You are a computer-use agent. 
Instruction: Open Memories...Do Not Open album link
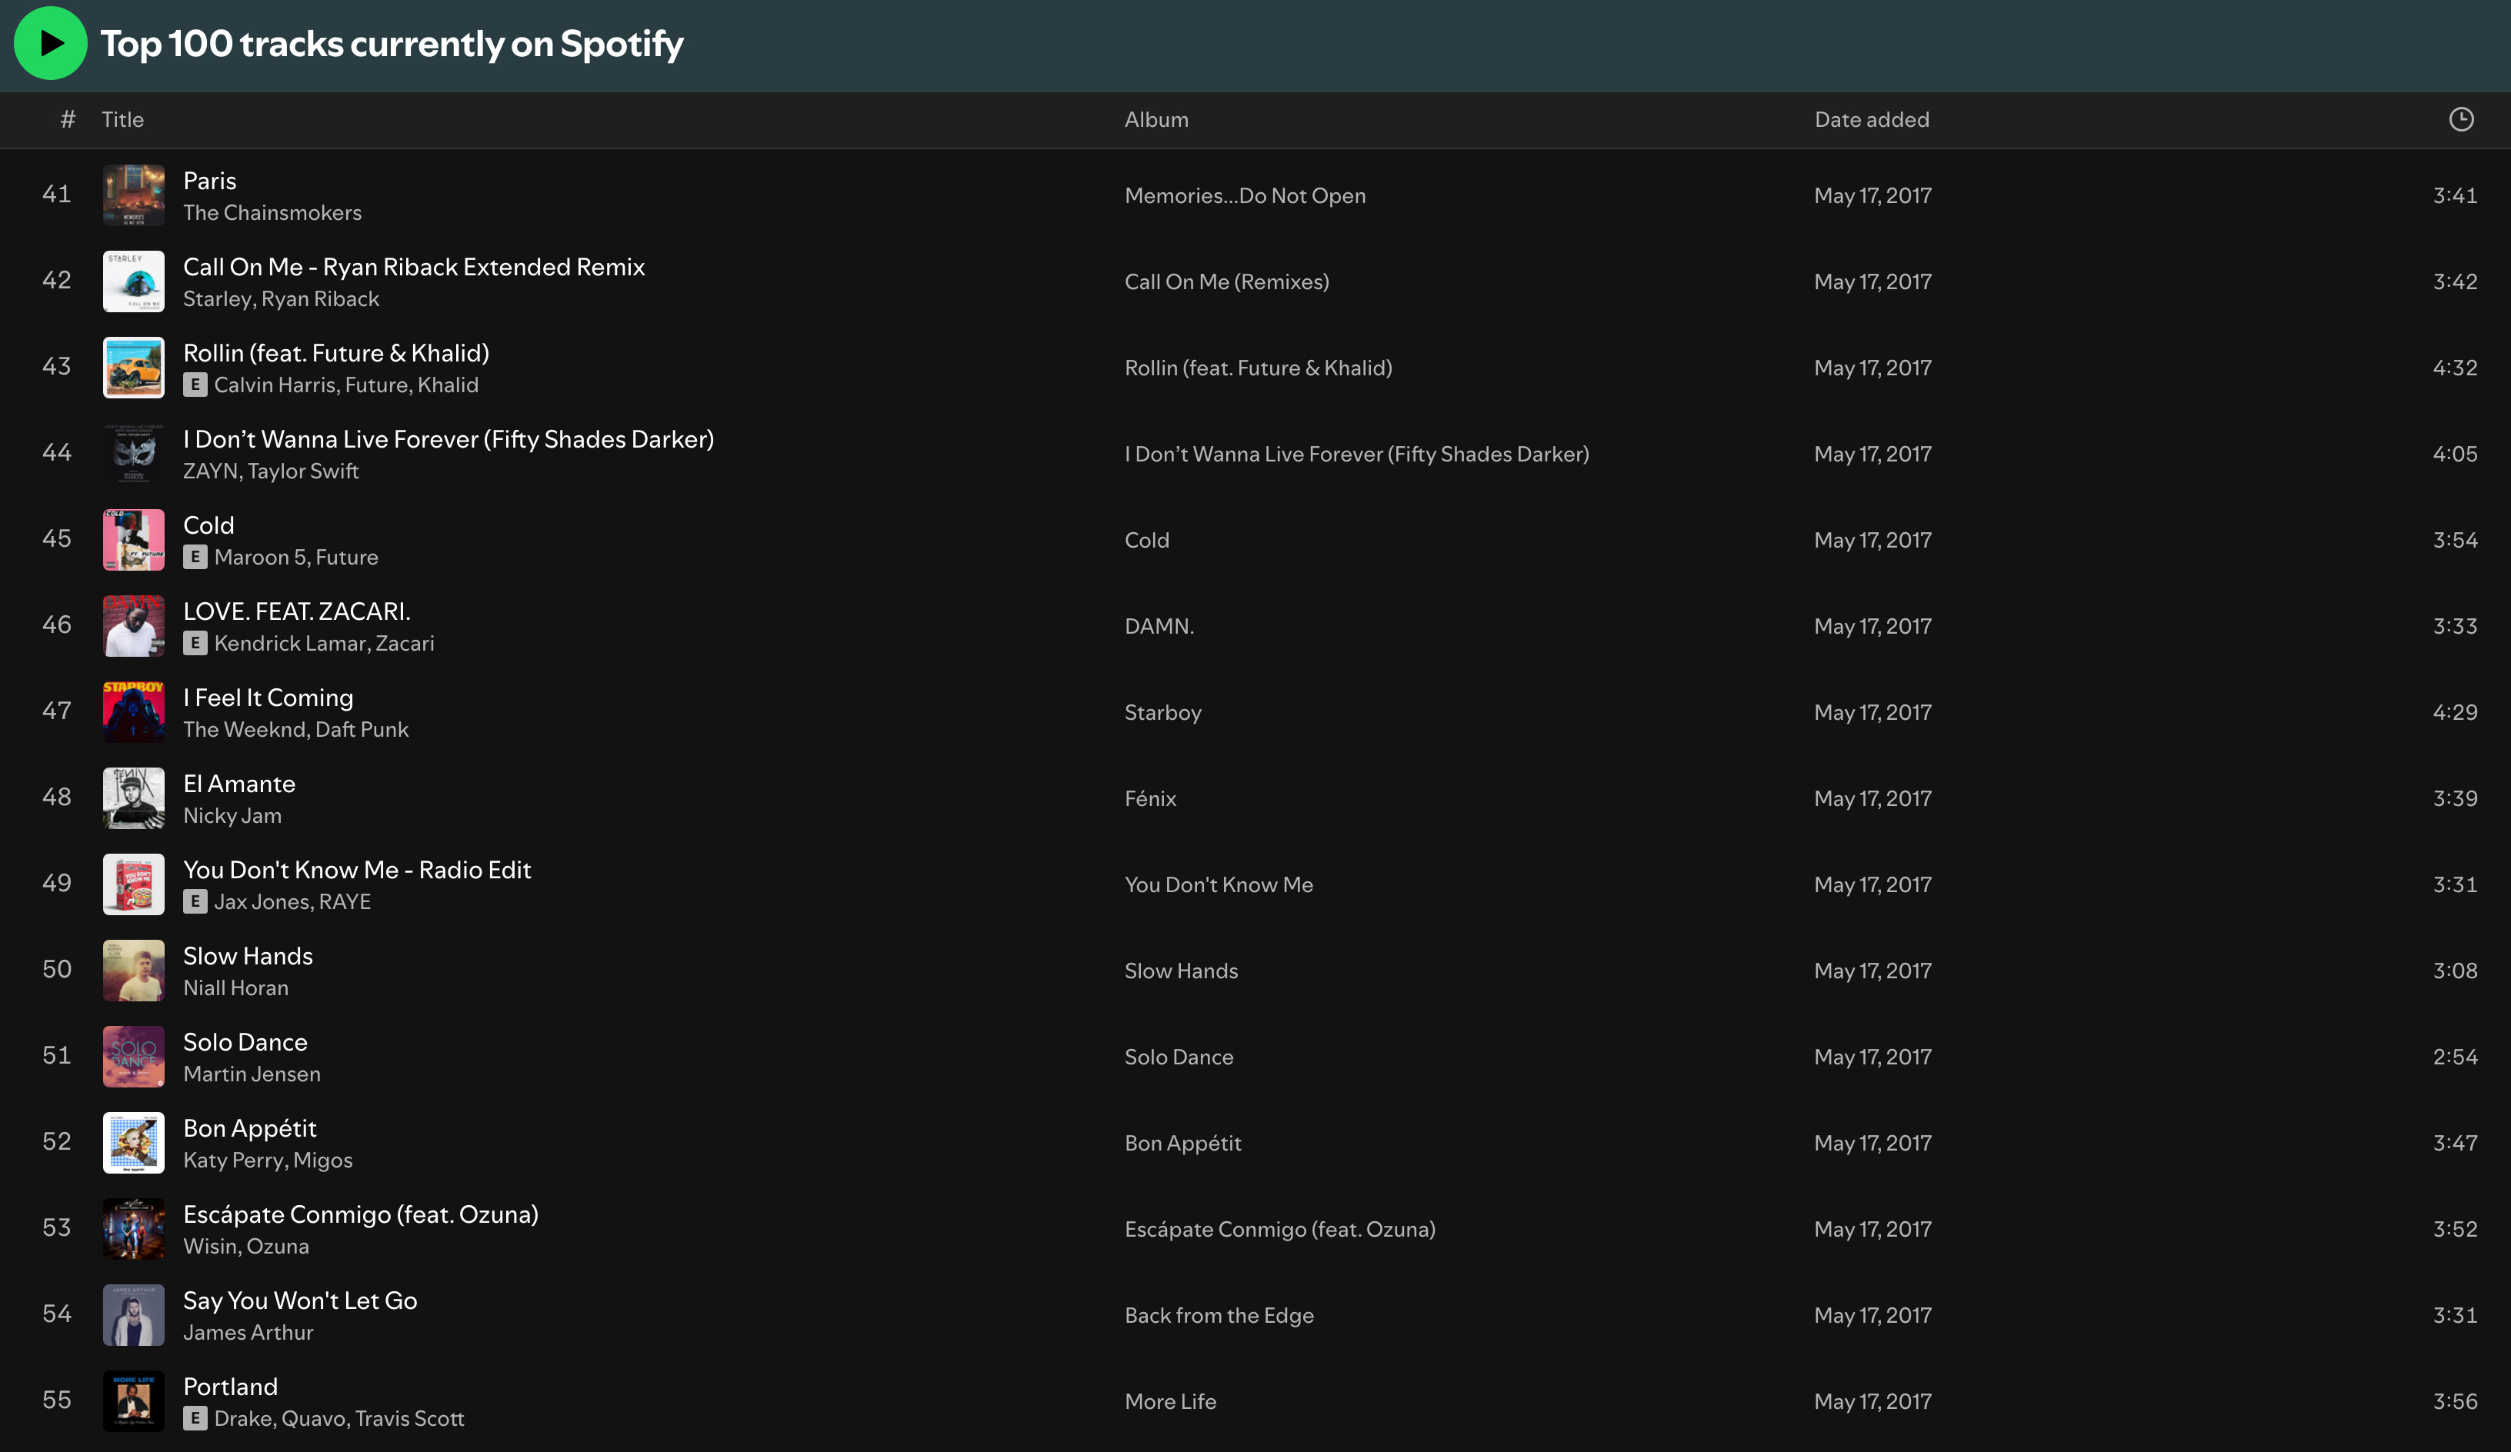tap(1245, 195)
